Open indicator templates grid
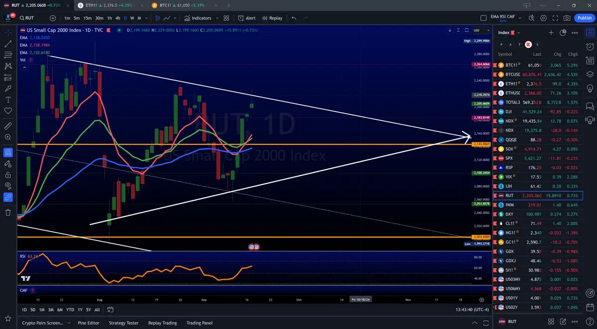Screen dimensions: 597x329 (226, 18)
